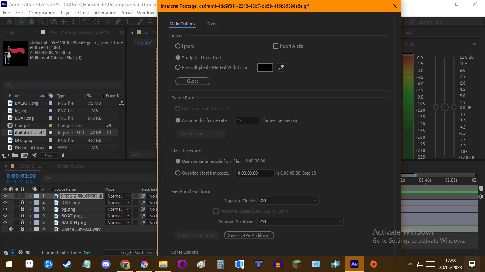Click the matte color black swatch
The image size is (485, 272).
pos(265,67)
